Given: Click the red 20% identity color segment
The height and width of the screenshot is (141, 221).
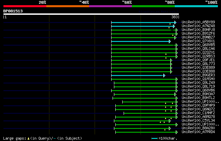Looking at the screenshot, I should tap(25, 6).
